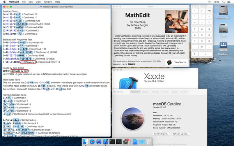Click the '=4!Divide by zero' error bubble
This screenshot has height=146, width=234.
[x=19, y=71]
